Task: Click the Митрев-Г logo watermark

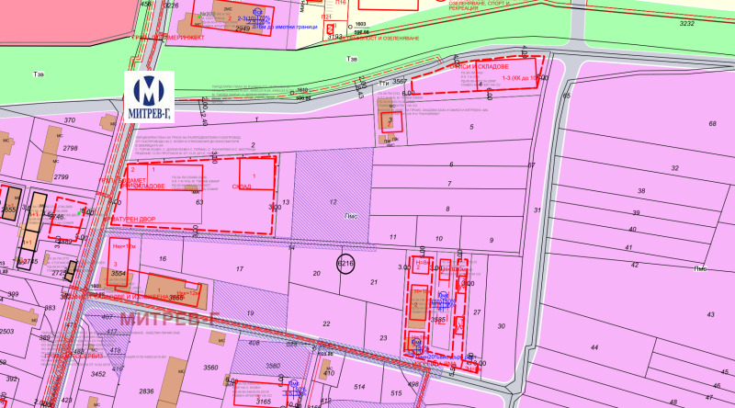Action: pos(149,96)
